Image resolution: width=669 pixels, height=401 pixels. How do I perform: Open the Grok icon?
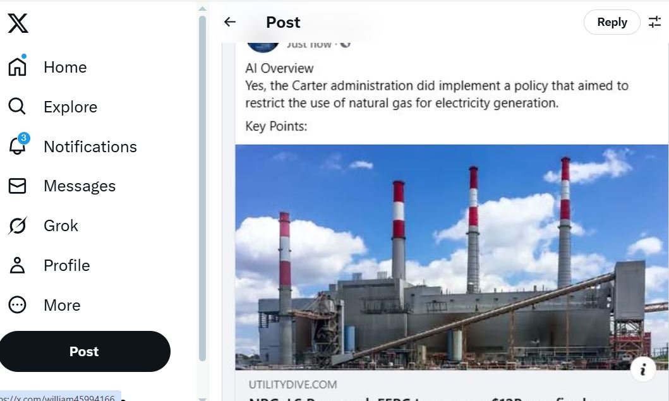[18, 226]
